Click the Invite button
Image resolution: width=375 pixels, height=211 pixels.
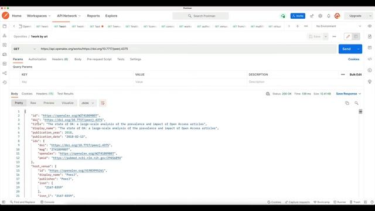(298, 16)
